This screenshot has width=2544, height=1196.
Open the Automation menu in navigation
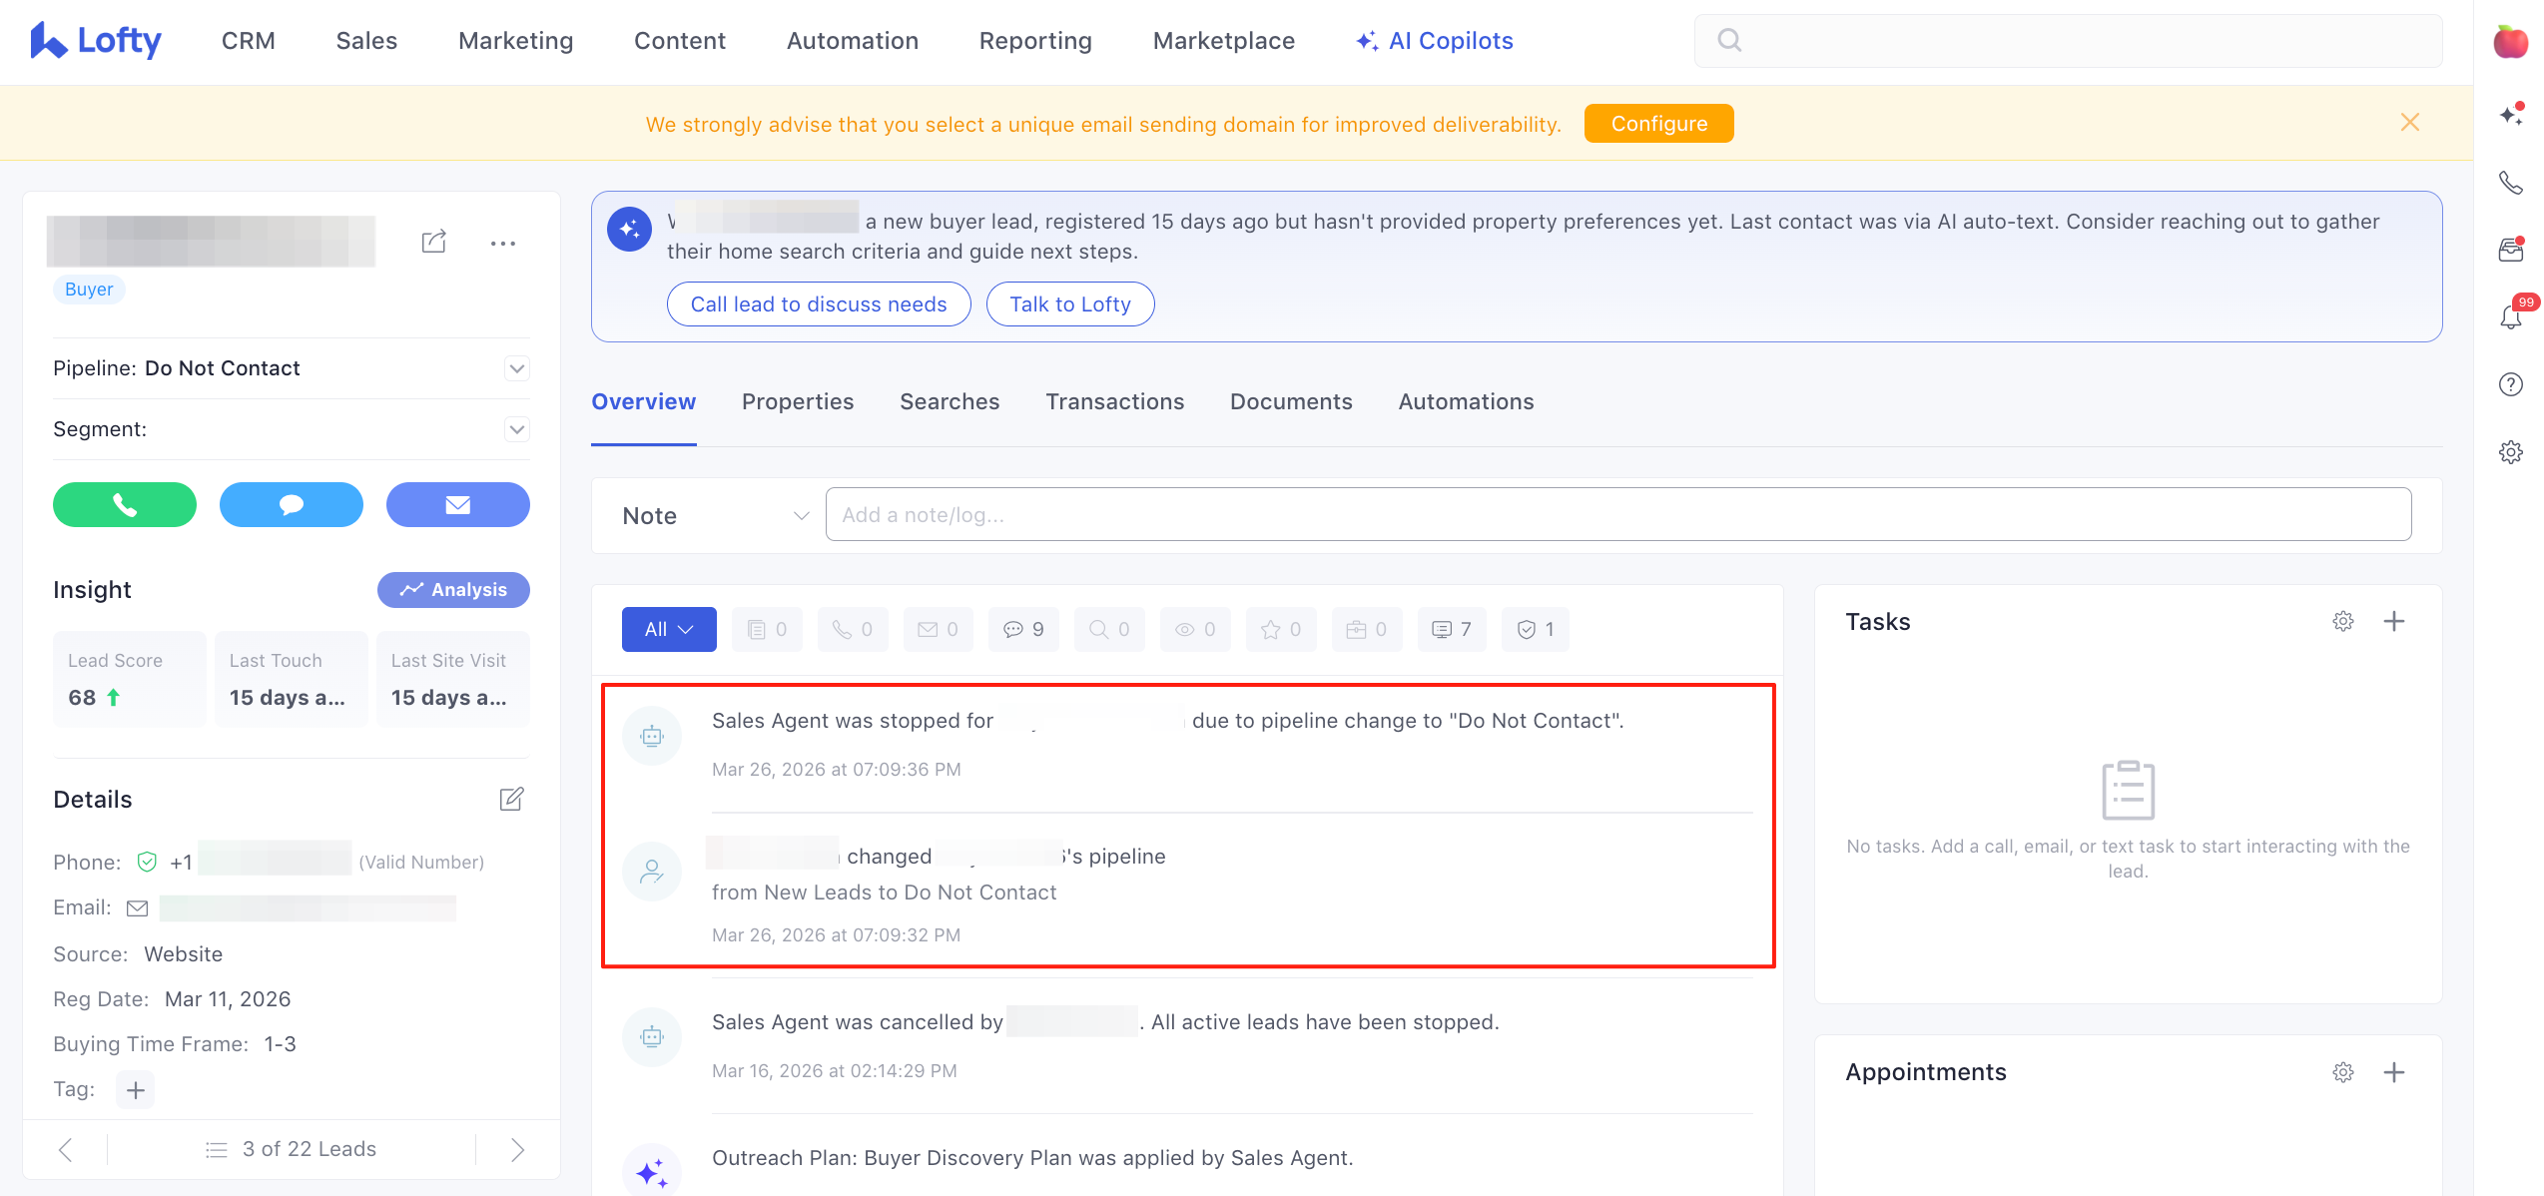pos(853,41)
